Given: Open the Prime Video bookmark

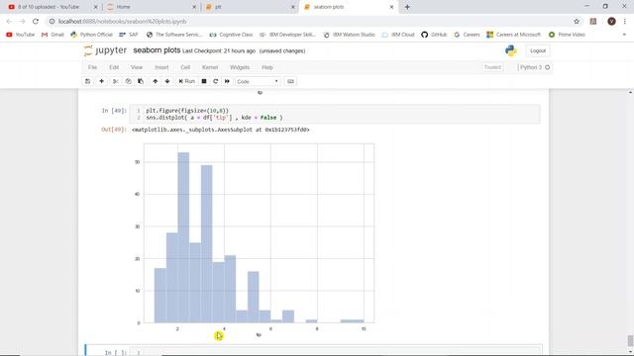Looking at the screenshot, I should click(567, 35).
